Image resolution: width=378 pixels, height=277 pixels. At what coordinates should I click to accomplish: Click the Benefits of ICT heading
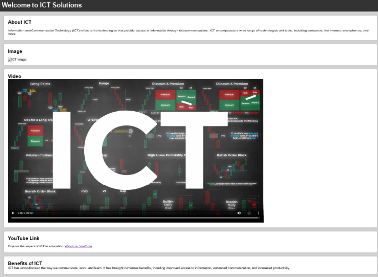pyautogui.click(x=25, y=263)
